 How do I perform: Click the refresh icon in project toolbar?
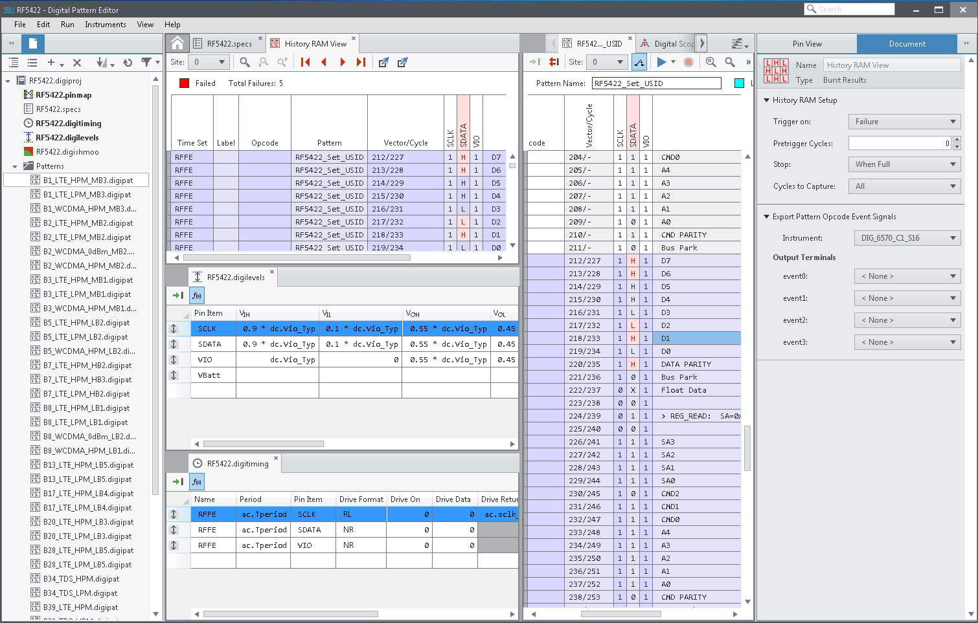tap(128, 63)
